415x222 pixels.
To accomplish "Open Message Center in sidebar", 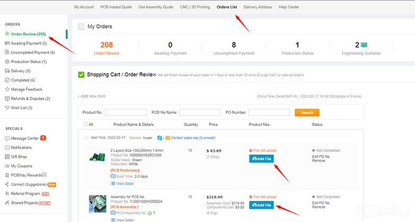I will click(x=25, y=138).
